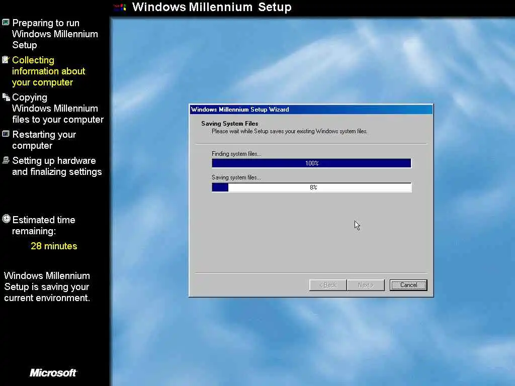515x386 pixels.
Task: Click the 'Restarting your computer' step text
Action: (44, 140)
